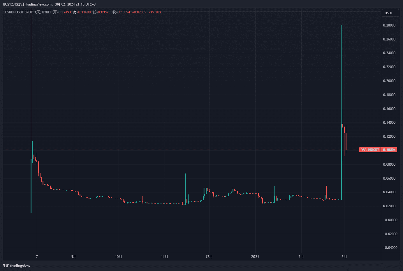
Task: Click the TradingView text at bottom left
Action: 20,266
